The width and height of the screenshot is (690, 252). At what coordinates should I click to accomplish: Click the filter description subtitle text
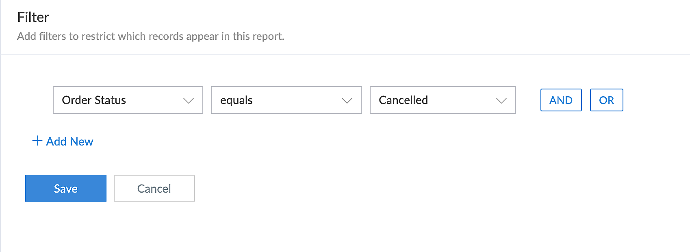point(150,36)
